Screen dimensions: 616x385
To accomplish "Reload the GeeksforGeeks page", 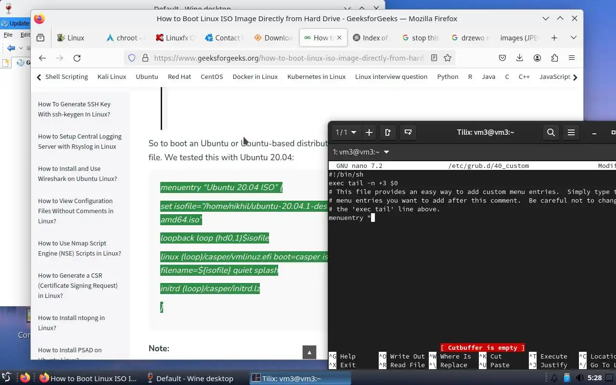I will [x=77, y=58].
